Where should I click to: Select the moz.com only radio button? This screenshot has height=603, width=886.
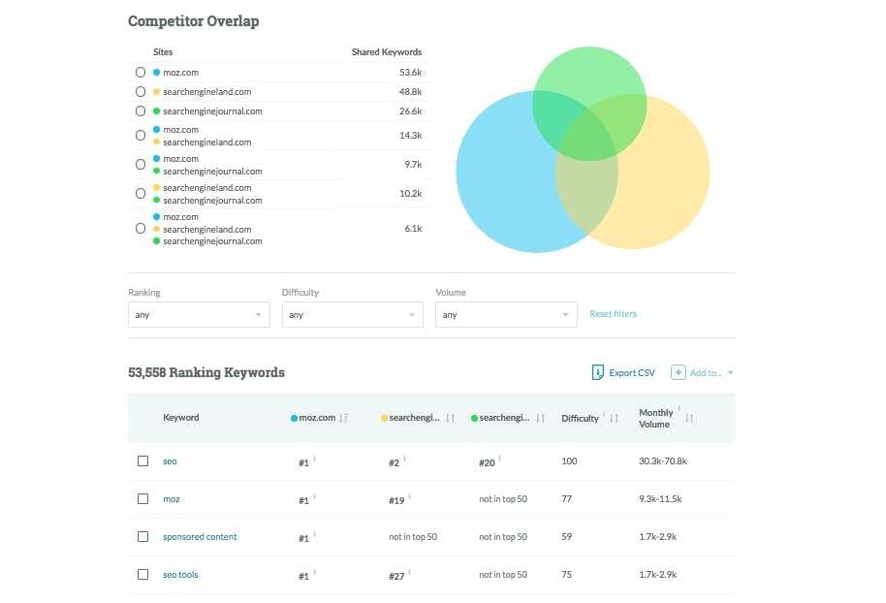pos(141,72)
